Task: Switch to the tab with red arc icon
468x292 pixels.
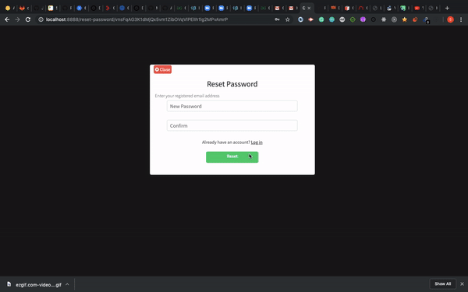Action: click(x=361, y=8)
